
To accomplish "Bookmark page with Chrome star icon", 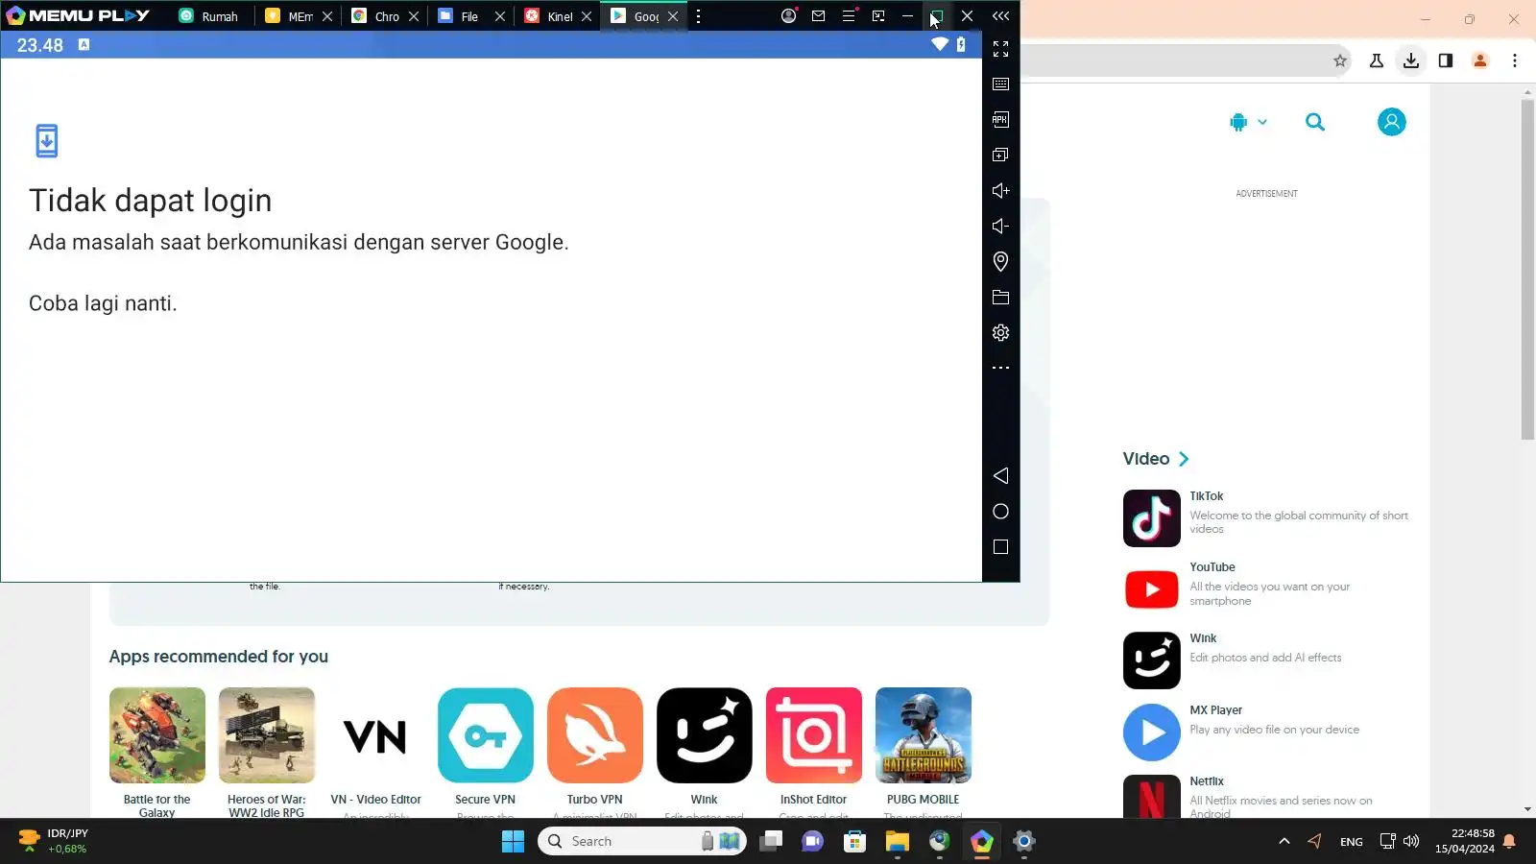I will (1340, 60).
